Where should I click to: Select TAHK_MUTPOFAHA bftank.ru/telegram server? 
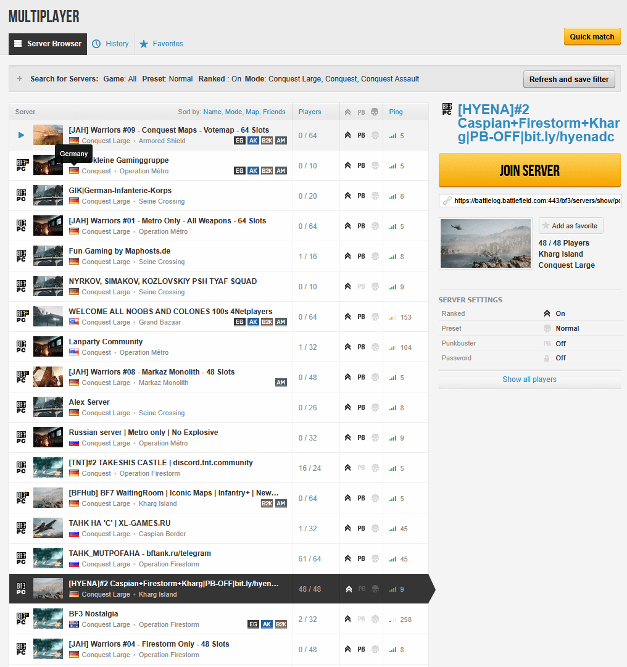[x=218, y=558]
